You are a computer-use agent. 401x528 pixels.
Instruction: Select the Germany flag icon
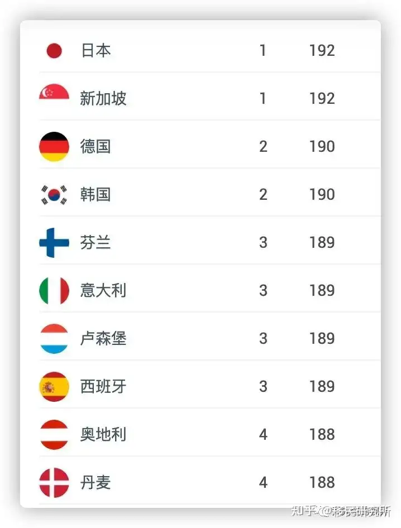(x=54, y=146)
